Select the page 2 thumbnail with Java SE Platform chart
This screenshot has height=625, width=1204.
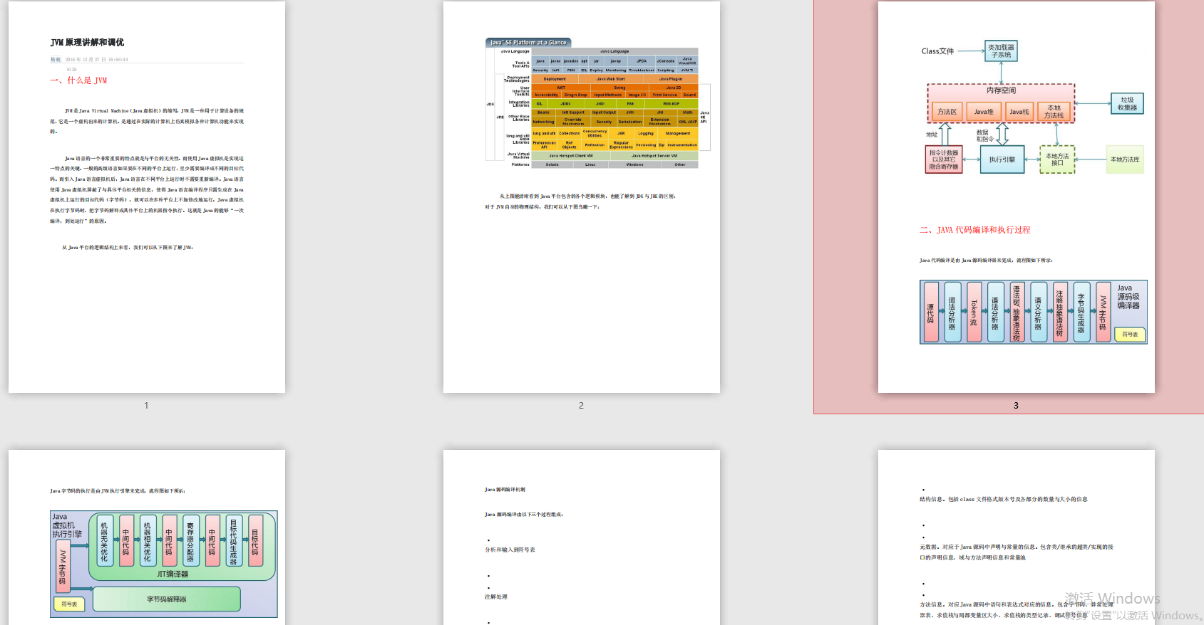582,196
